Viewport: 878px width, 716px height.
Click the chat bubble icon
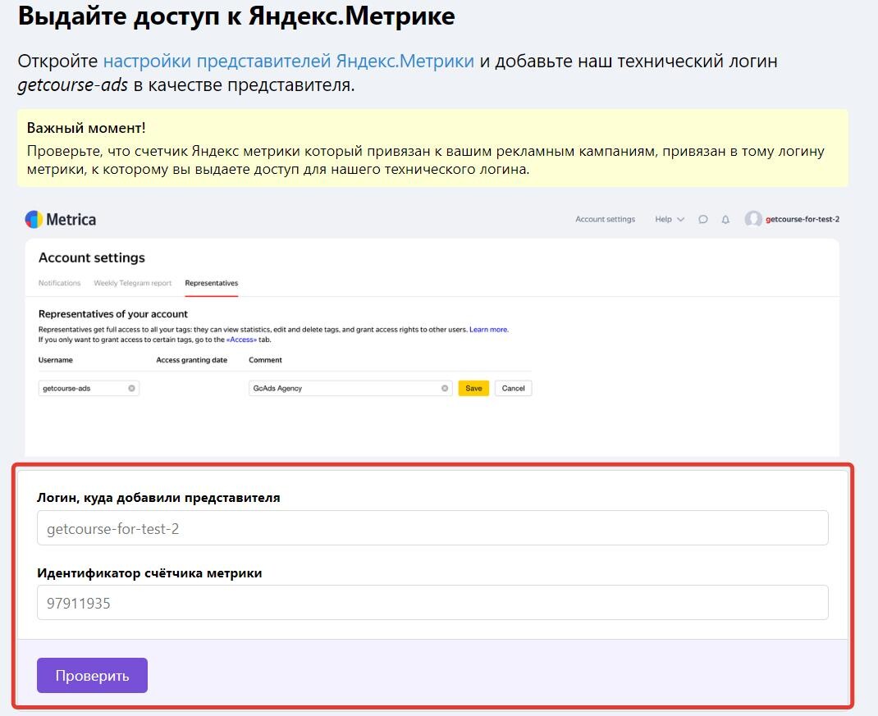703,220
